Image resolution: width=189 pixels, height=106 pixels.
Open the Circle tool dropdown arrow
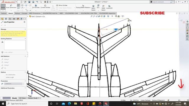click(24, 5)
